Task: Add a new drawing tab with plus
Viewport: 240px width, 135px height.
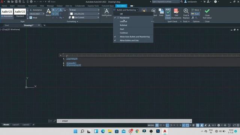Action: coord(45,25)
